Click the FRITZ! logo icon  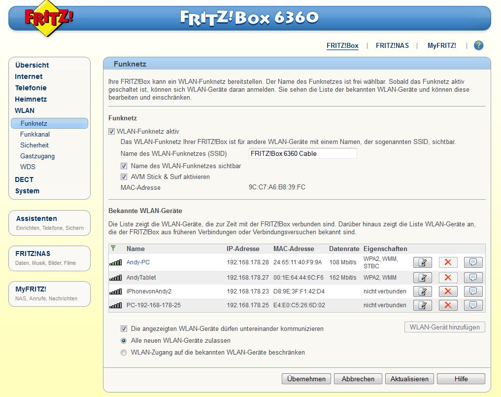click(49, 19)
